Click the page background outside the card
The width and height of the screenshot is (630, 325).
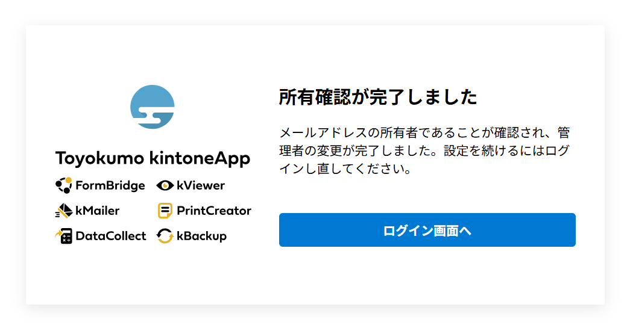tap(315, 12)
